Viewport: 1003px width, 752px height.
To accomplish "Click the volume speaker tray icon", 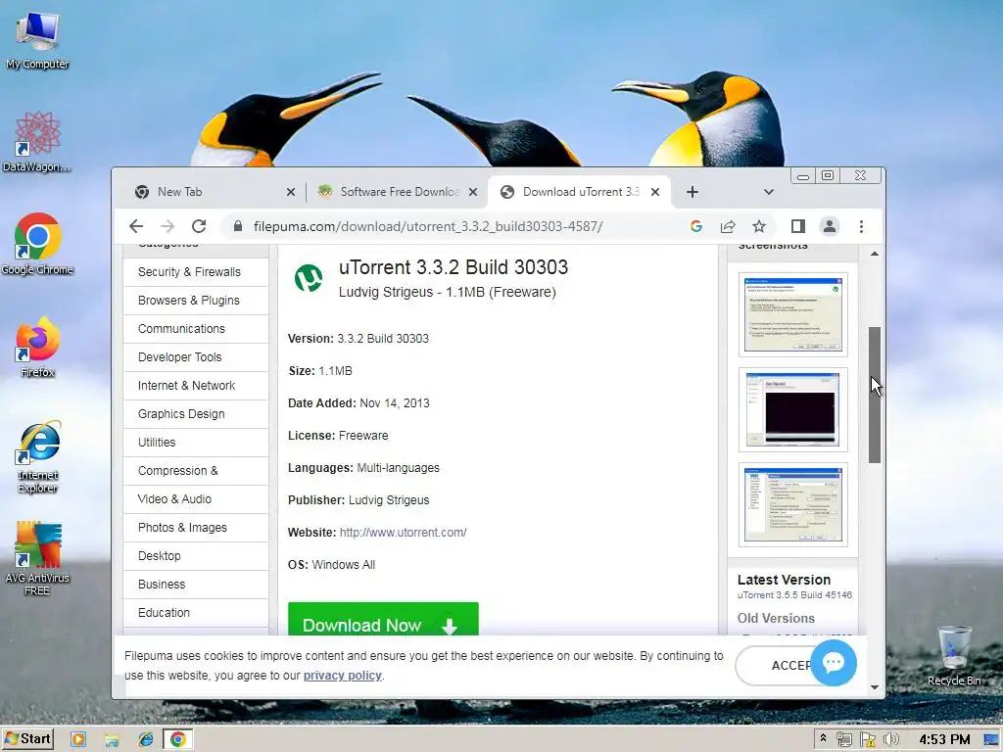I will (890, 740).
